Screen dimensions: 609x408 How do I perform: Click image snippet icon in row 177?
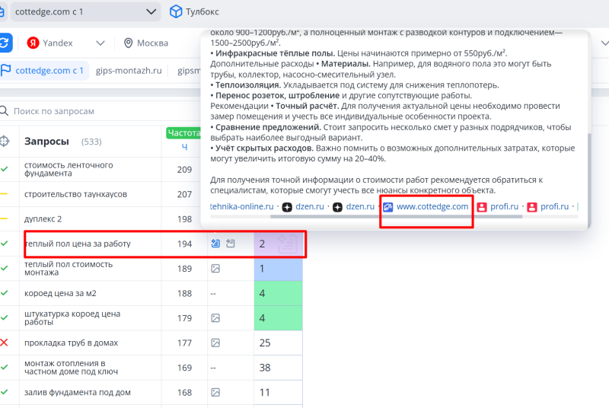point(215,343)
